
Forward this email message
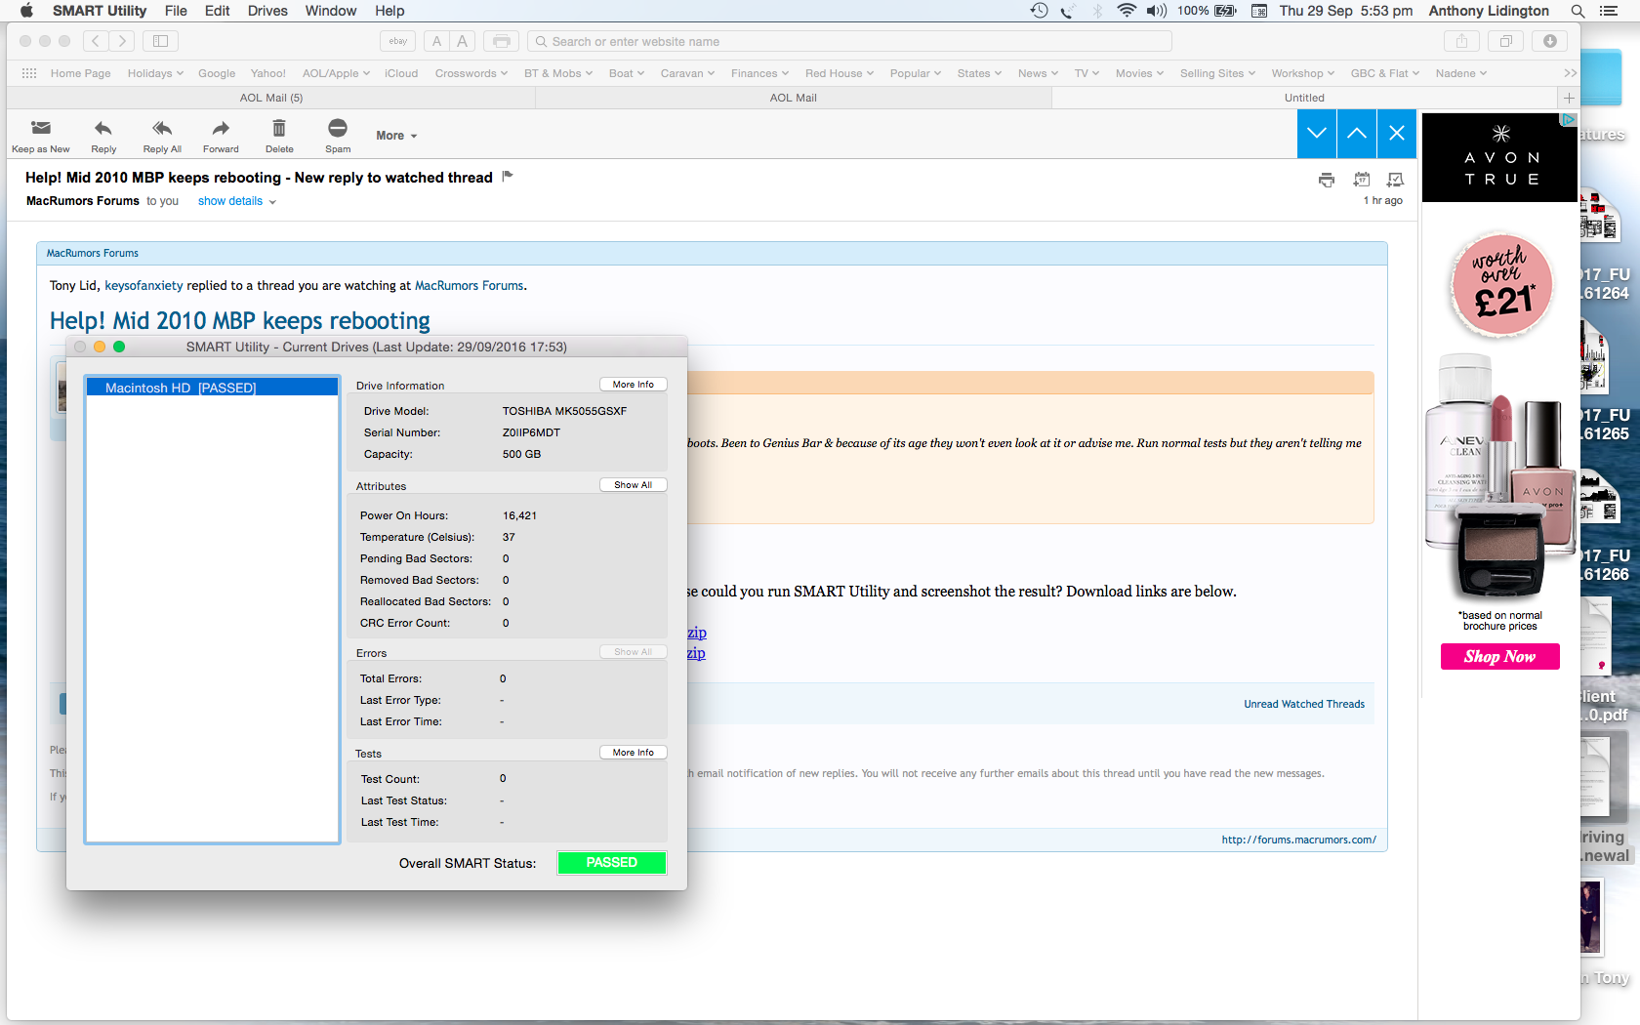coord(221,128)
